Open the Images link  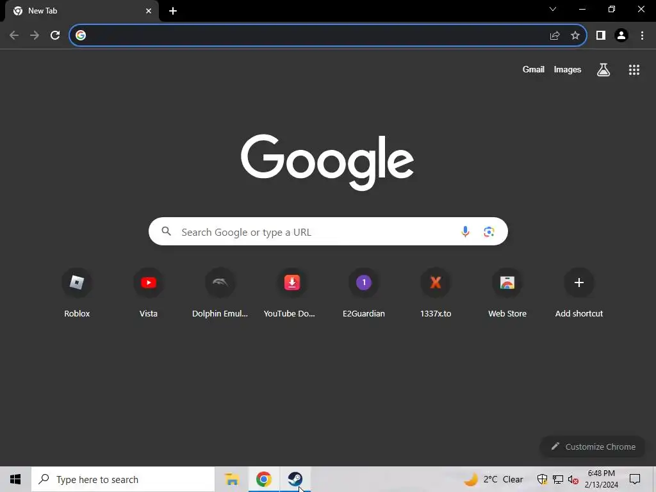[x=568, y=69]
